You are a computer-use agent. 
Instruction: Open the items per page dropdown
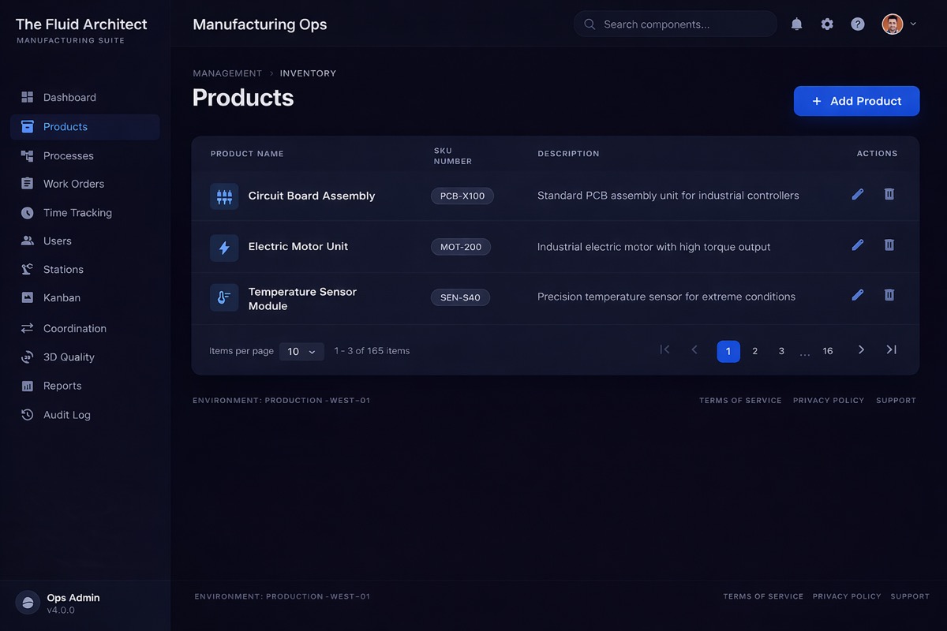pos(301,350)
